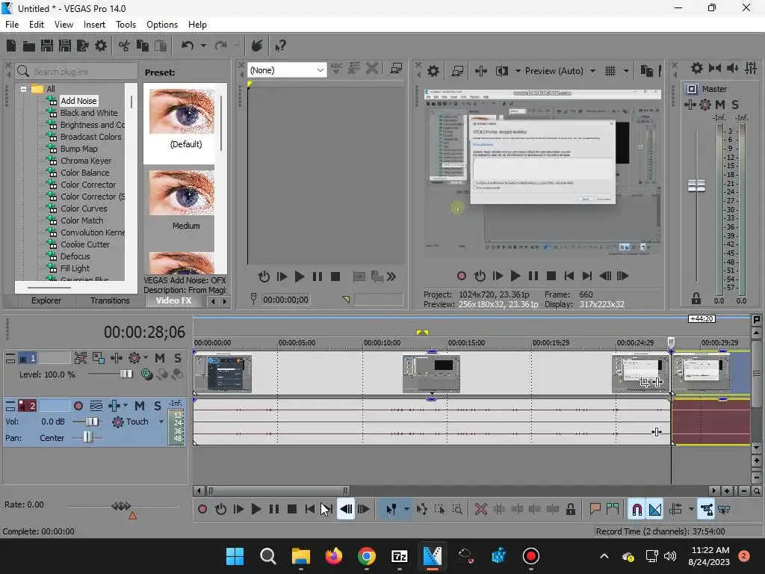
Task: Mute audio track 2
Action: pos(140,406)
